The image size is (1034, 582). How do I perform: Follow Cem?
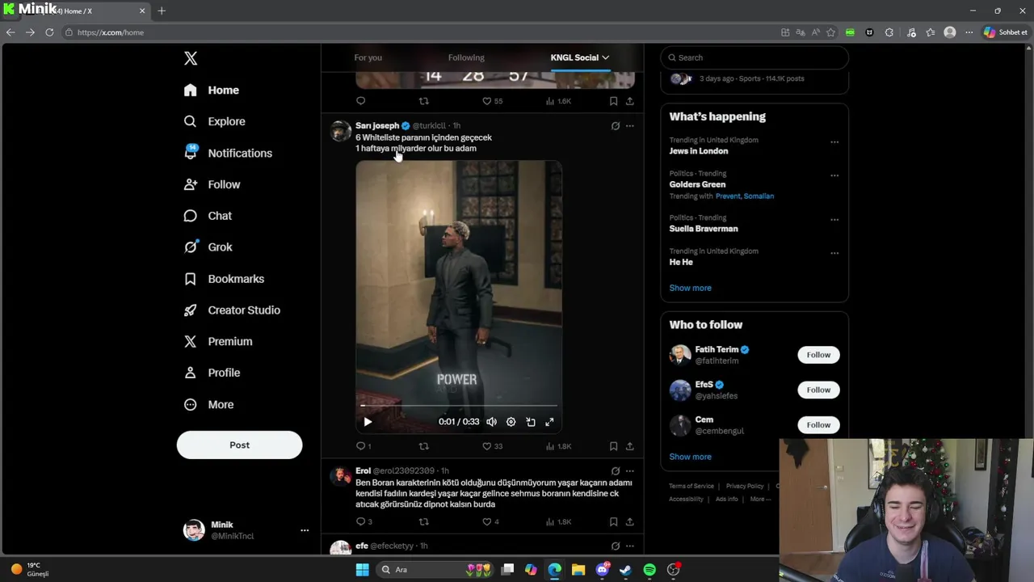coord(818,424)
